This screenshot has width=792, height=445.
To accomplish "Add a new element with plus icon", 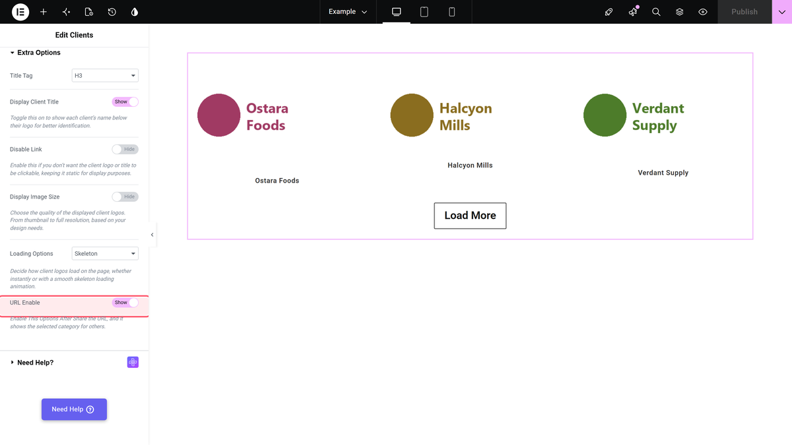I will click(44, 12).
